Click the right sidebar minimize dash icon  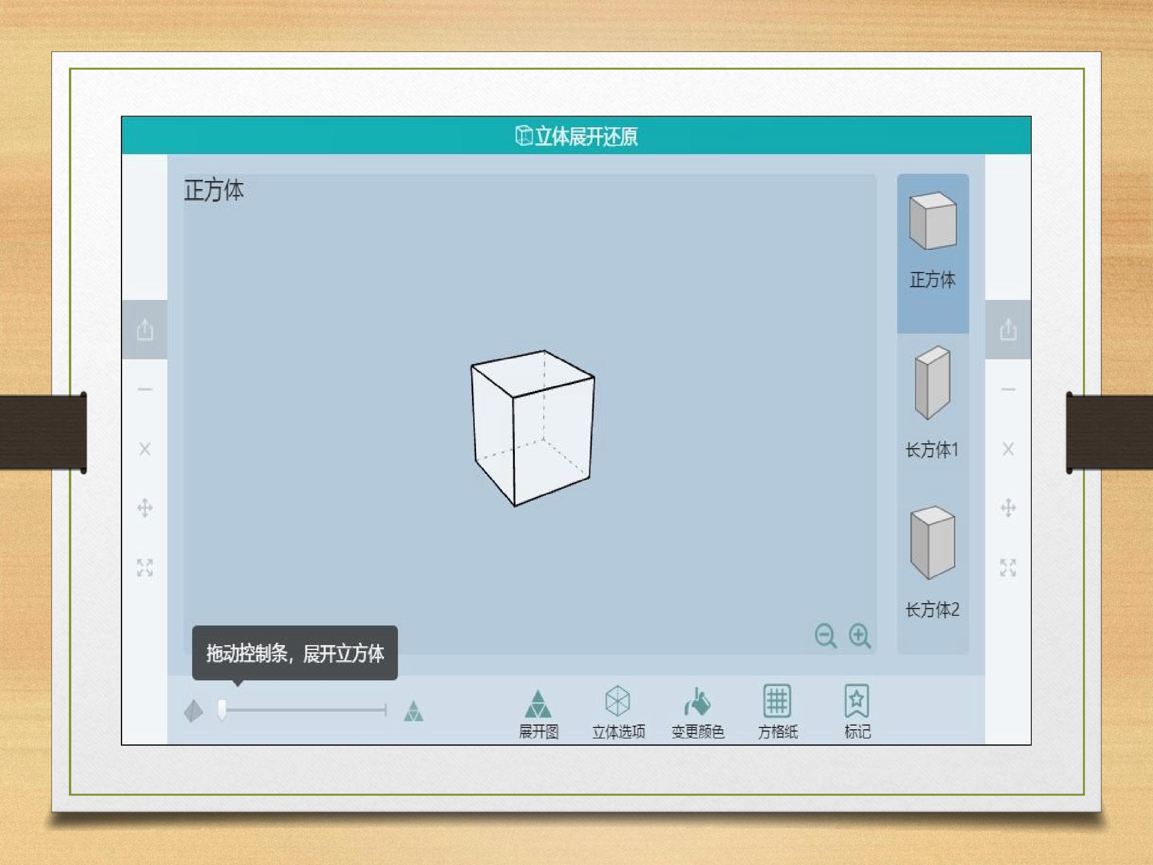pos(1008,389)
